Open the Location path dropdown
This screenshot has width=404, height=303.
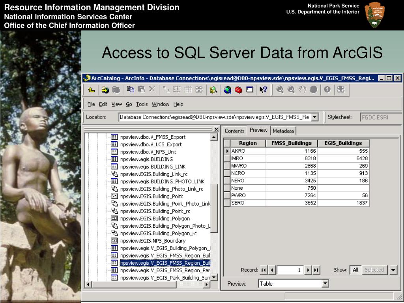pos(314,117)
